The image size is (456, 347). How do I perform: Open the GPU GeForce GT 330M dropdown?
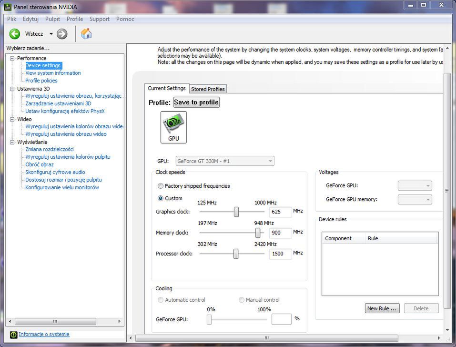coord(225,161)
